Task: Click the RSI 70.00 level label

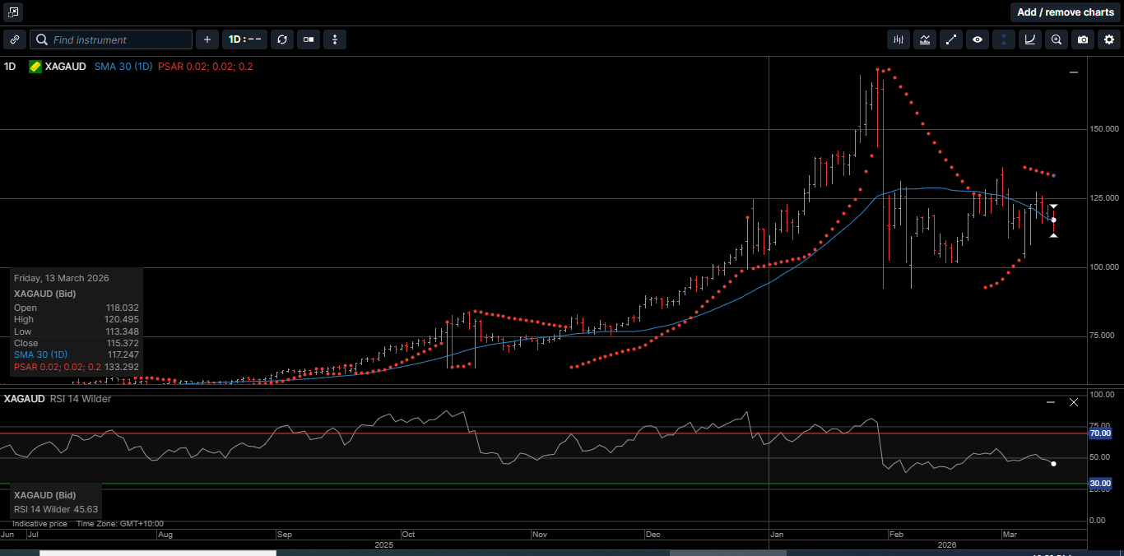Action: click(1101, 433)
